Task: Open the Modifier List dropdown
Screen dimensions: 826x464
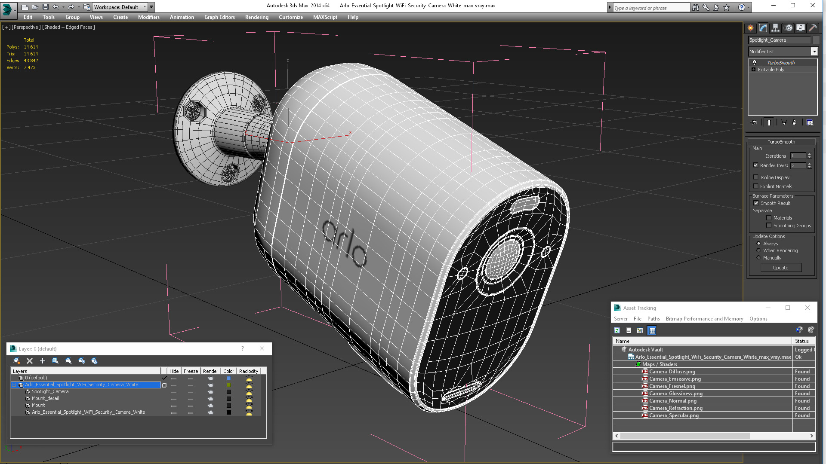Action: tap(814, 52)
